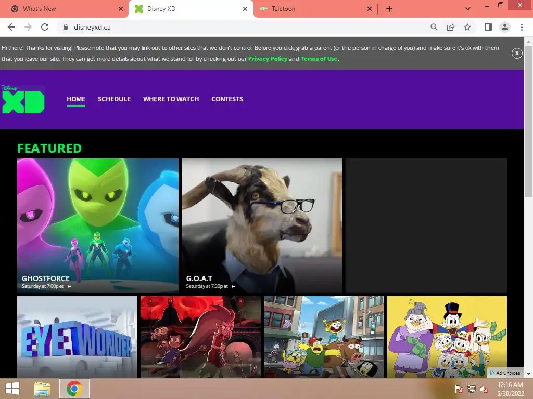The width and height of the screenshot is (533, 399).
Task: Select the Disney XD tab
Action: [191, 9]
